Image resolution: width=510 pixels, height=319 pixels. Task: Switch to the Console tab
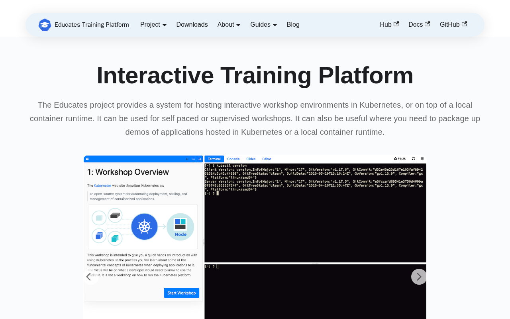click(233, 159)
